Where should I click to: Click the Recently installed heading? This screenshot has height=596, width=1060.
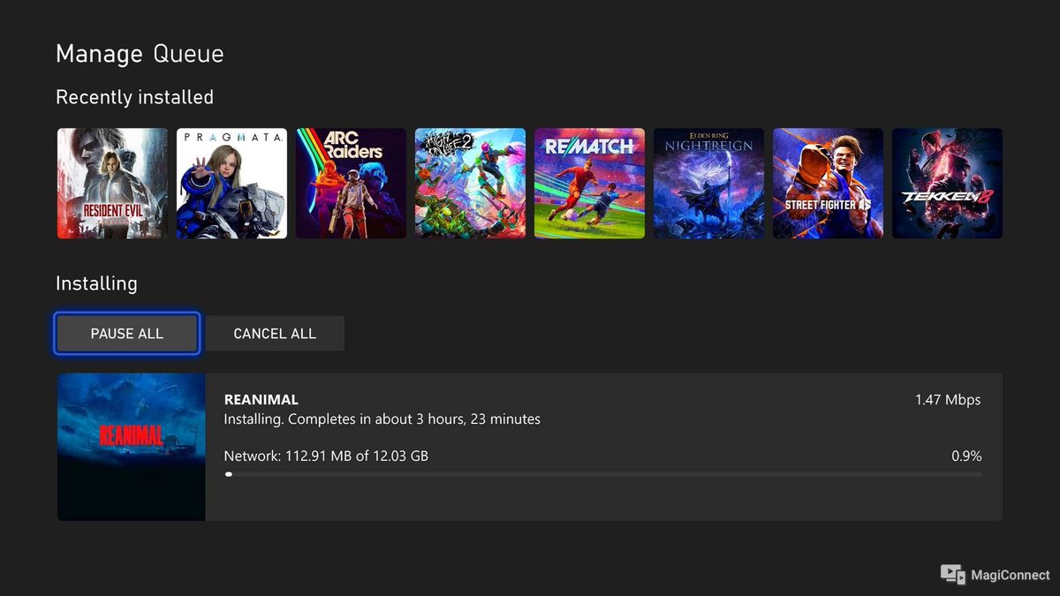click(135, 97)
